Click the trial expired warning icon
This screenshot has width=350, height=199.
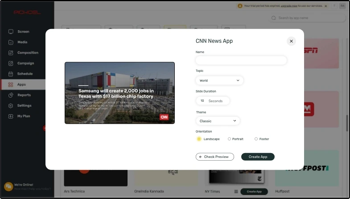[240, 6]
